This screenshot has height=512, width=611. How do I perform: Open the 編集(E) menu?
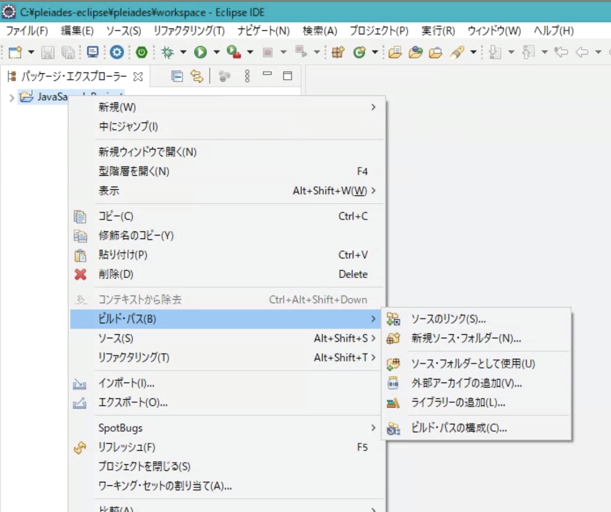(77, 31)
